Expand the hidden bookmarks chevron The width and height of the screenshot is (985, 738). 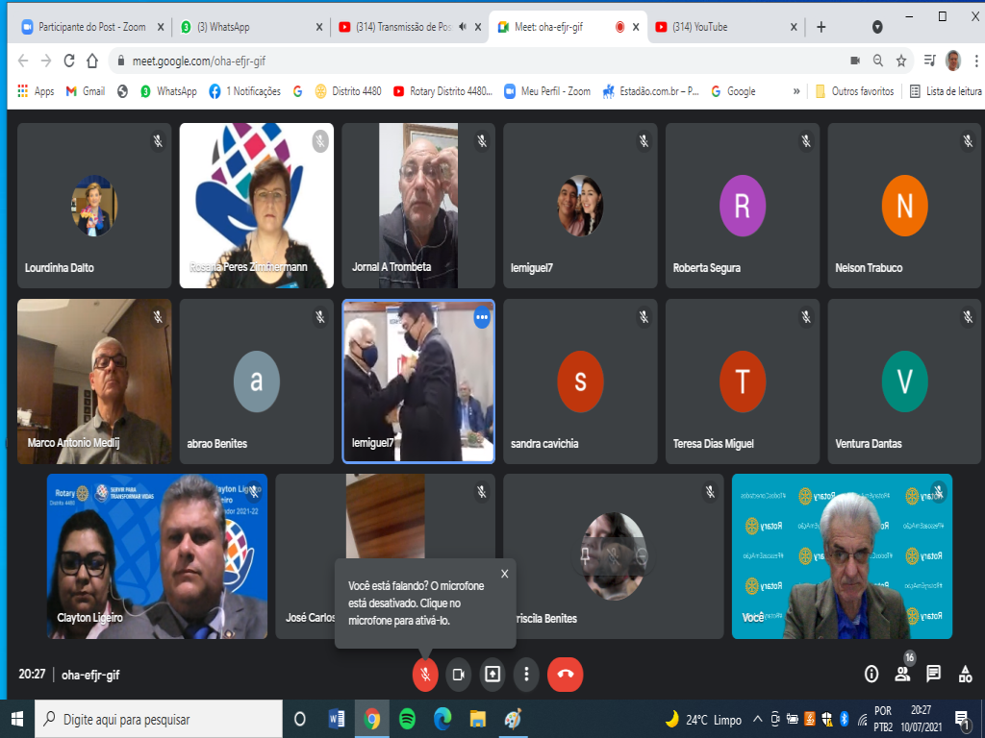click(x=796, y=91)
